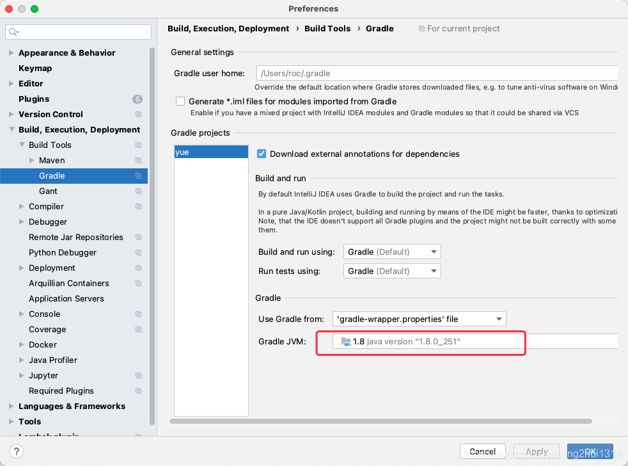Click the Cancel button
Viewport: 628px width, 466px height.
coord(482,451)
